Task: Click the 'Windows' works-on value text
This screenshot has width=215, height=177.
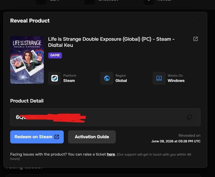Action: (176, 81)
